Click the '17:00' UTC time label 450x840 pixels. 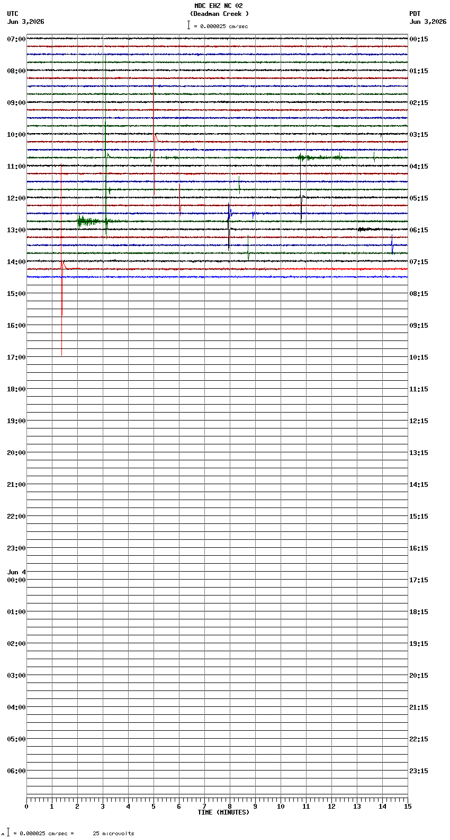[16, 357]
